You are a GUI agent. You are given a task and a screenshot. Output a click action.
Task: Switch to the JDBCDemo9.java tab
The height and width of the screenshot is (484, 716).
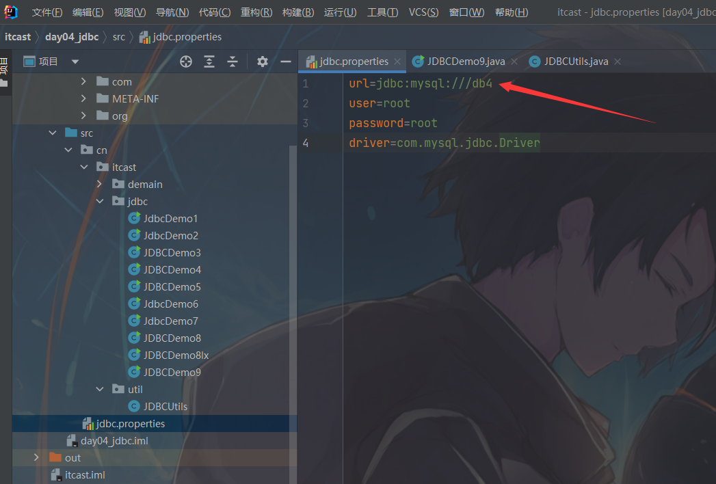465,62
